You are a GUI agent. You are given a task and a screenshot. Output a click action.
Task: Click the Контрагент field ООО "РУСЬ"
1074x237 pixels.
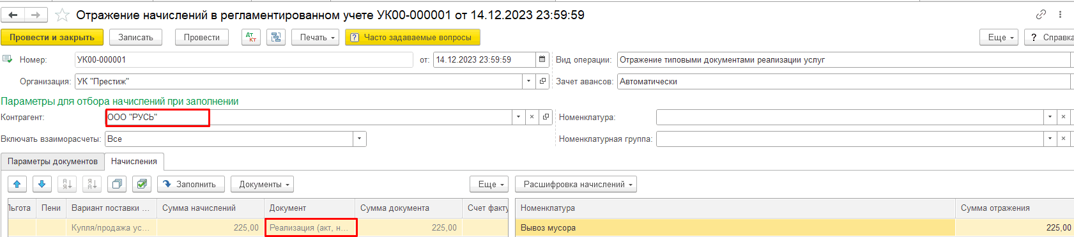[x=308, y=117]
